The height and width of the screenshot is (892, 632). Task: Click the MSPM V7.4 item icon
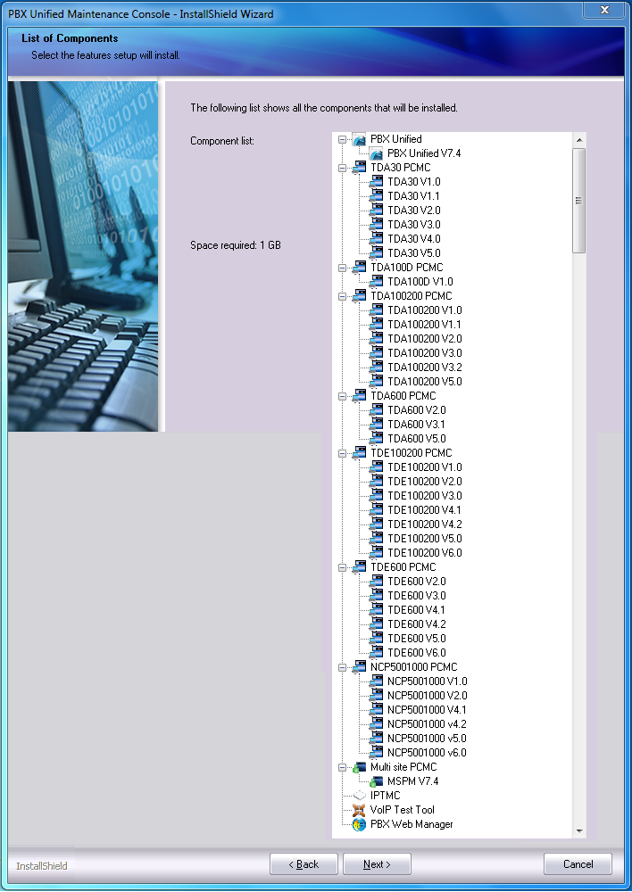click(x=376, y=781)
